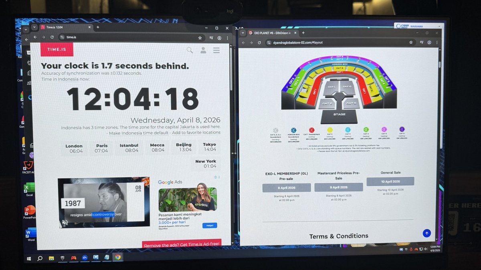Close the EXO PLANET #6 tab
Viewport: 481px width, 270px height.
coord(296,33)
